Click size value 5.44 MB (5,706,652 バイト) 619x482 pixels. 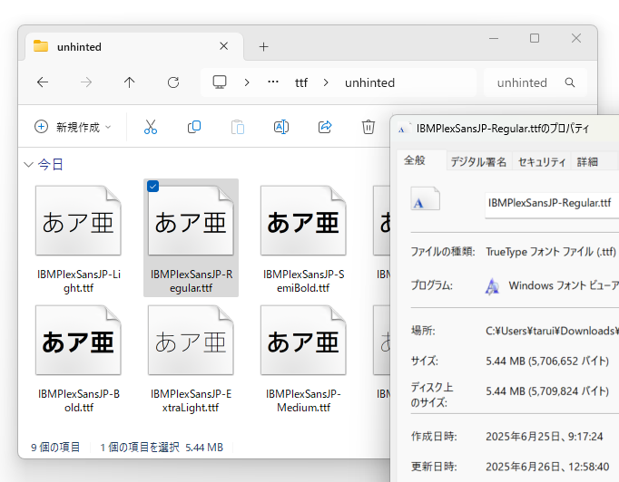pos(547,361)
